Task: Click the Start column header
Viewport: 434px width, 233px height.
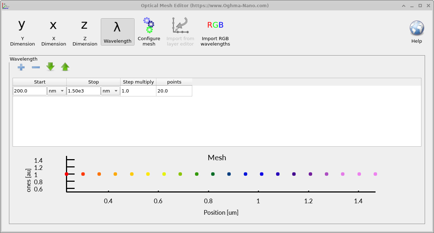Action: click(x=39, y=82)
